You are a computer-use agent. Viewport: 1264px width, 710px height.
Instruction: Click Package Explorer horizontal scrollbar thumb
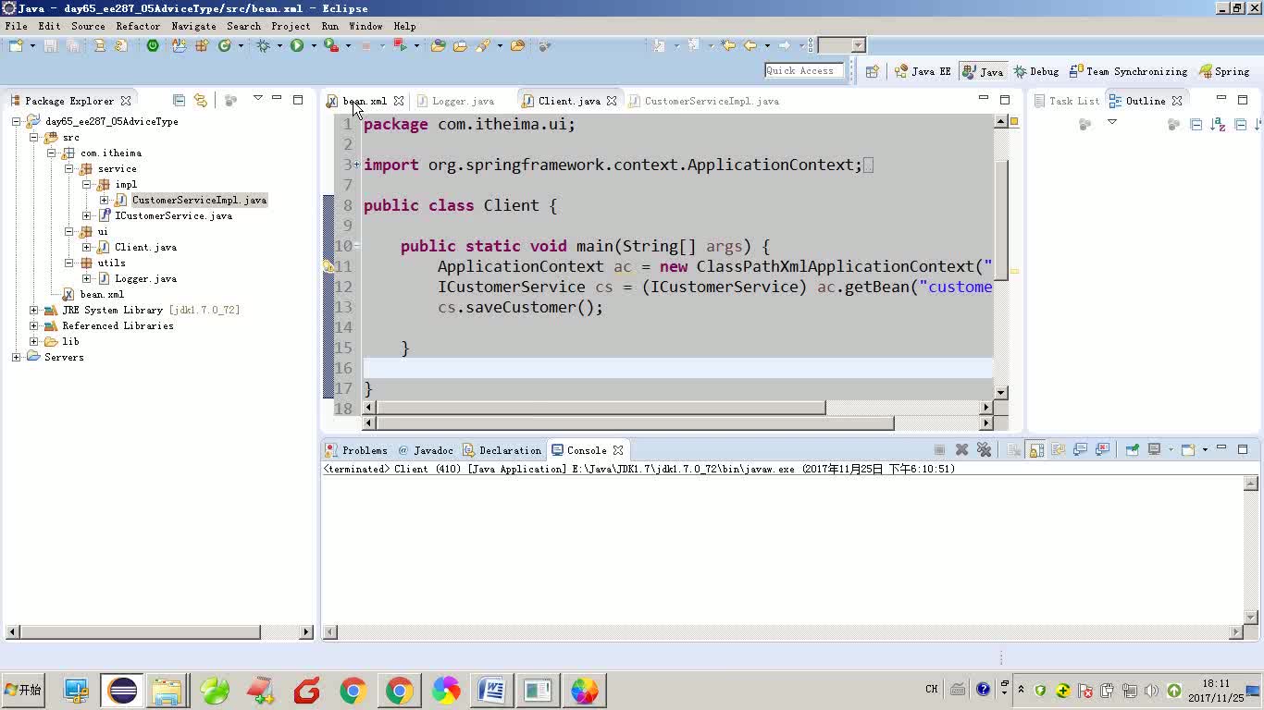[x=139, y=632]
